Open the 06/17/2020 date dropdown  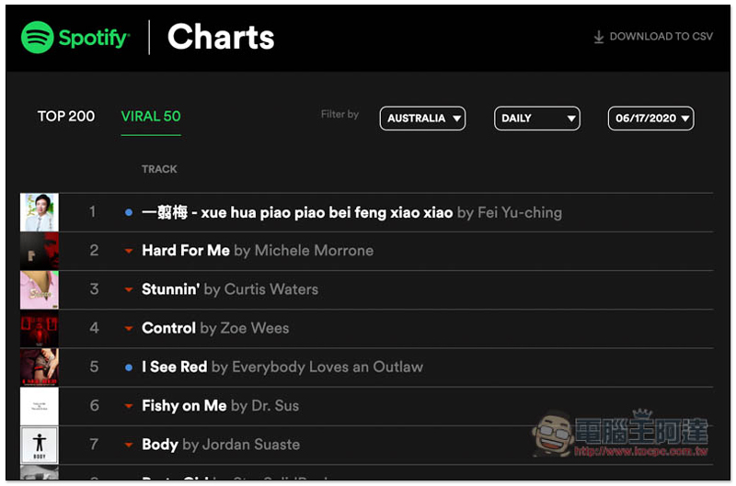pyautogui.click(x=651, y=119)
